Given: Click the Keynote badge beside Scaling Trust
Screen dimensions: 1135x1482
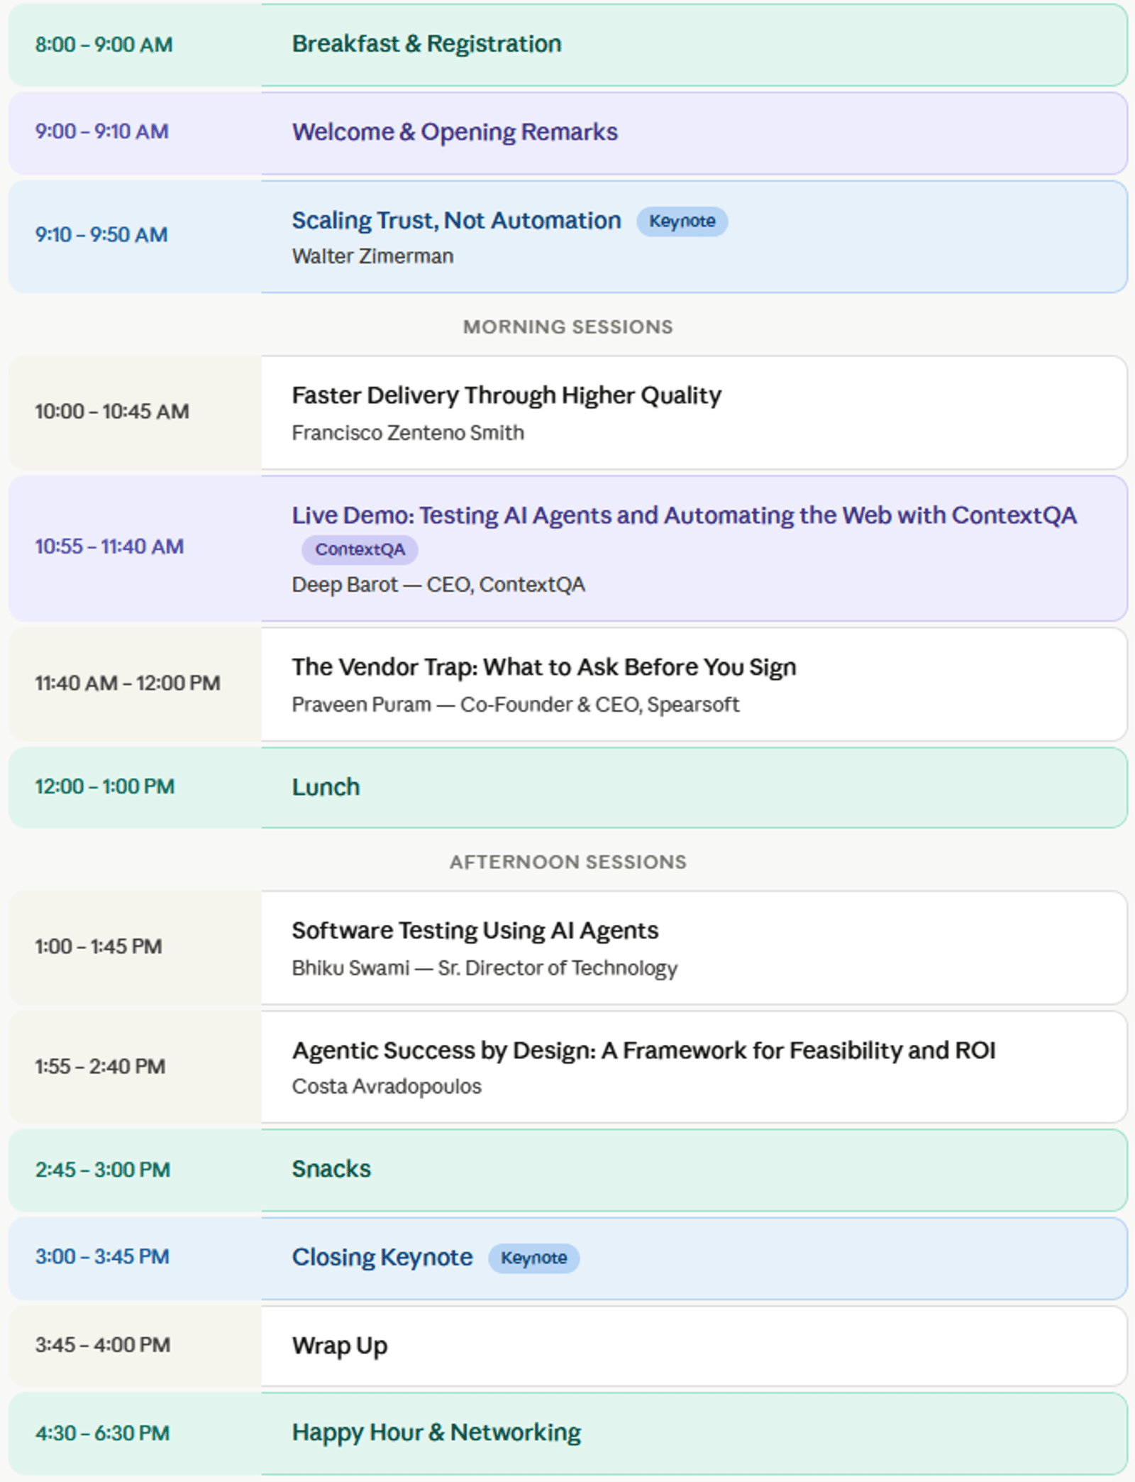Looking at the screenshot, I should coord(682,221).
